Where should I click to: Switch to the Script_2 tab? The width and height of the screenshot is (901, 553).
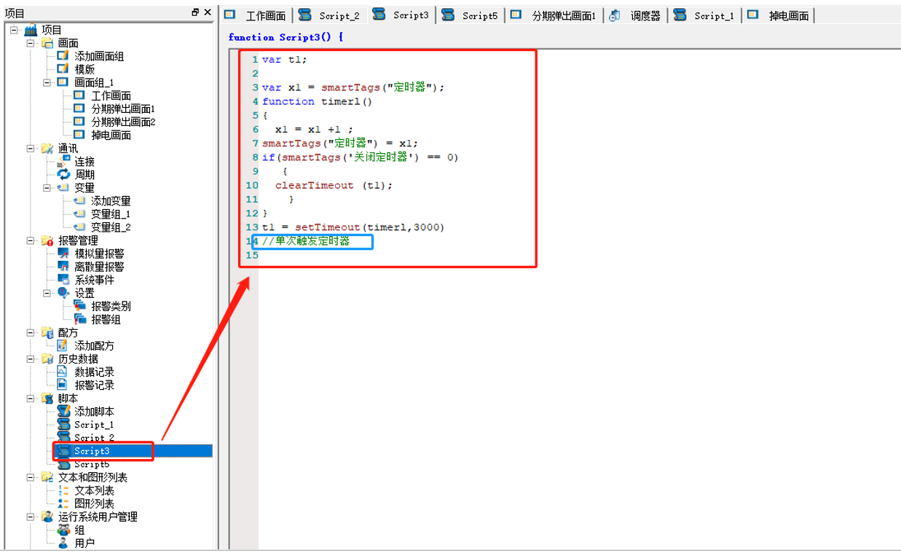pos(329,15)
